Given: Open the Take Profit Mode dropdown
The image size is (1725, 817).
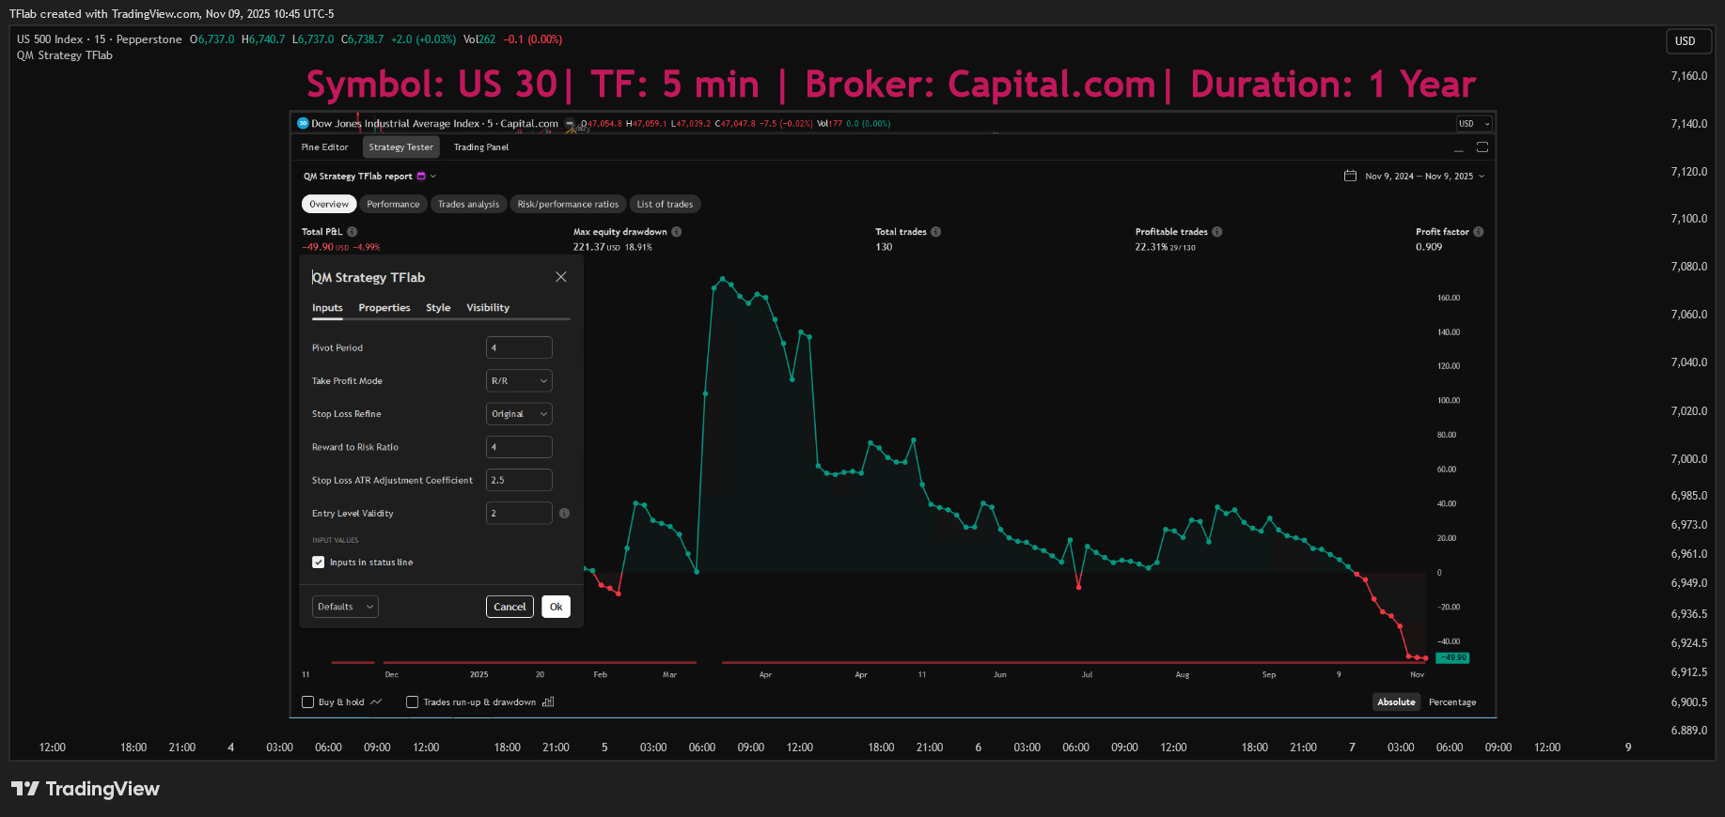Looking at the screenshot, I should coord(519,381).
